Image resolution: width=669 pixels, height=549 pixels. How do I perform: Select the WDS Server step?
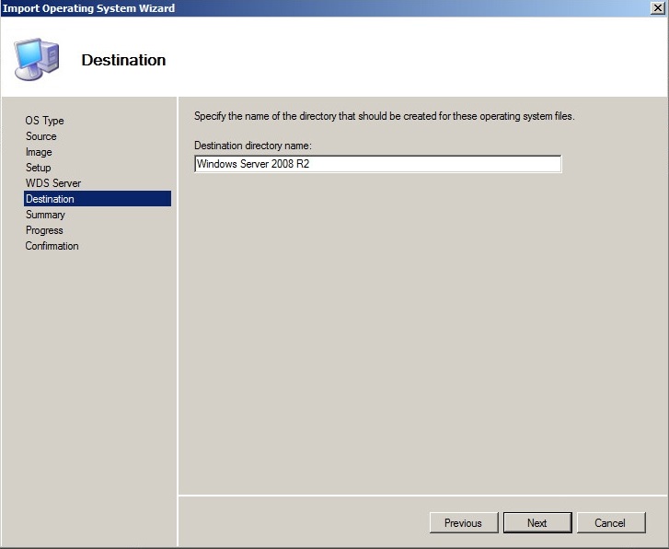click(53, 183)
